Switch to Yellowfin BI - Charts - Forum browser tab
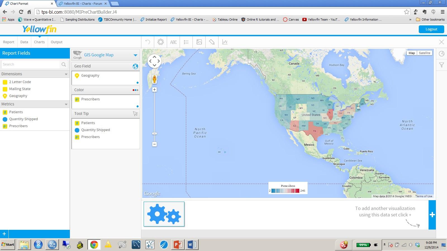The height and width of the screenshot is (251, 447). point(83,4)
